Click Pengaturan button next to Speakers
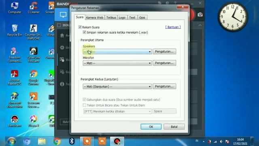 [164, 52]
